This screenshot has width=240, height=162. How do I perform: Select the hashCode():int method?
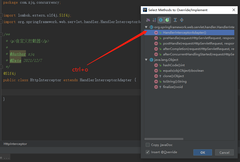click(x=189, y=65)
